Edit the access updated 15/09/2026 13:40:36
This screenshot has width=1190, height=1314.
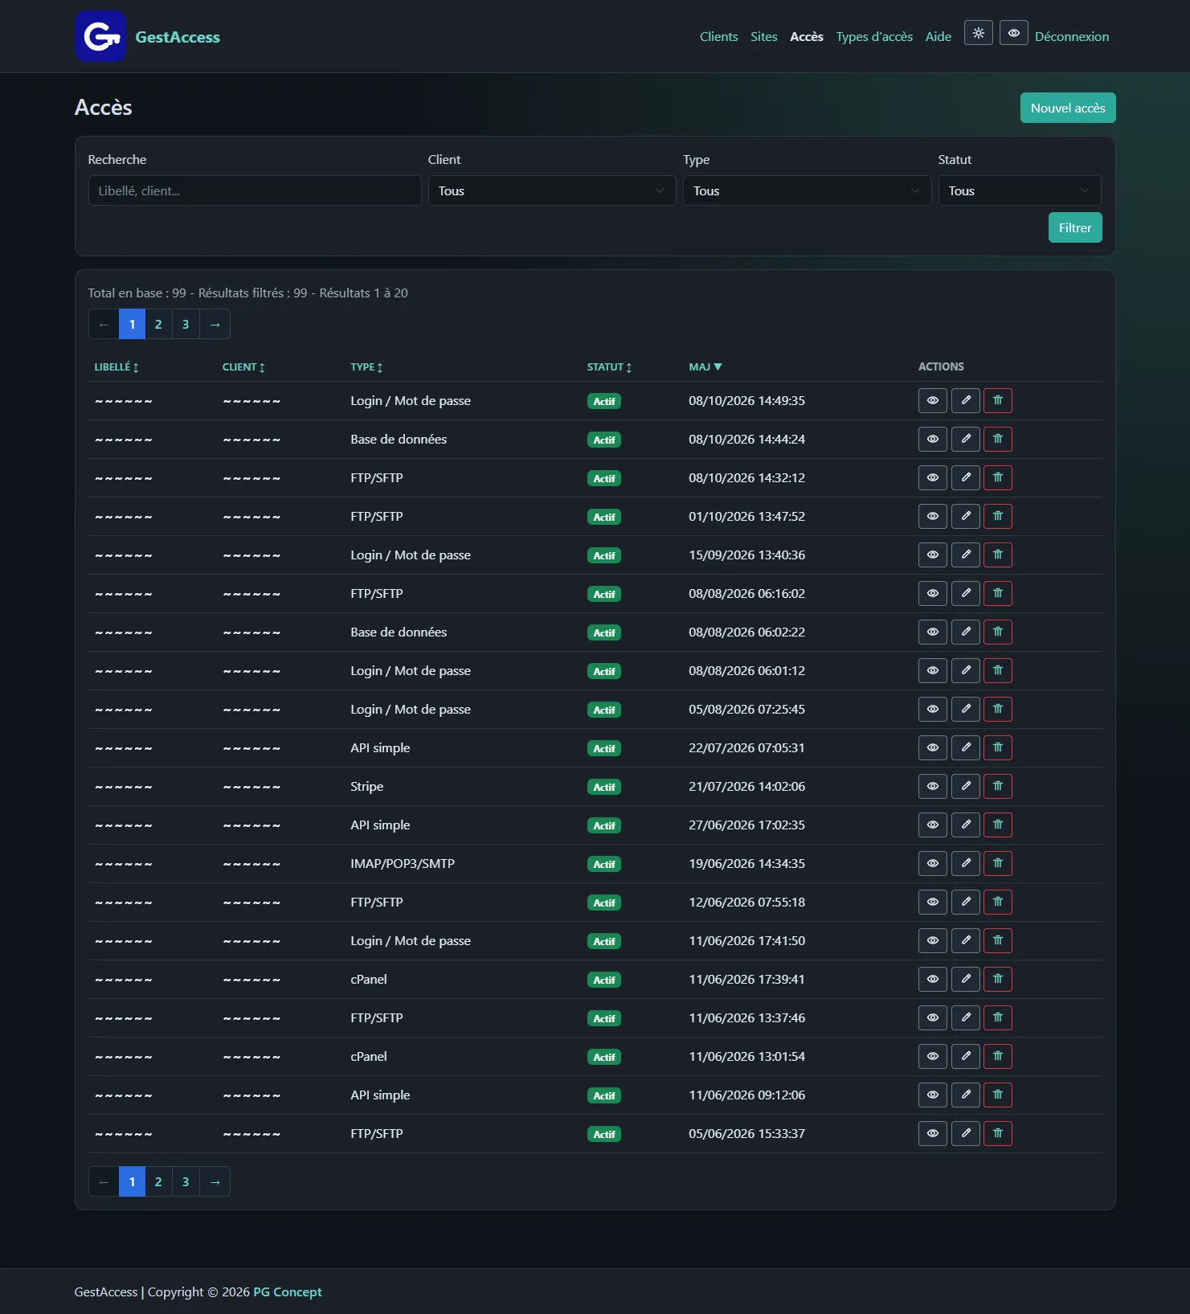click(965, 555)
